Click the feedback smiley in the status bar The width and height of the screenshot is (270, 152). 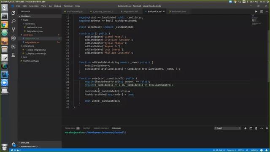262,150
